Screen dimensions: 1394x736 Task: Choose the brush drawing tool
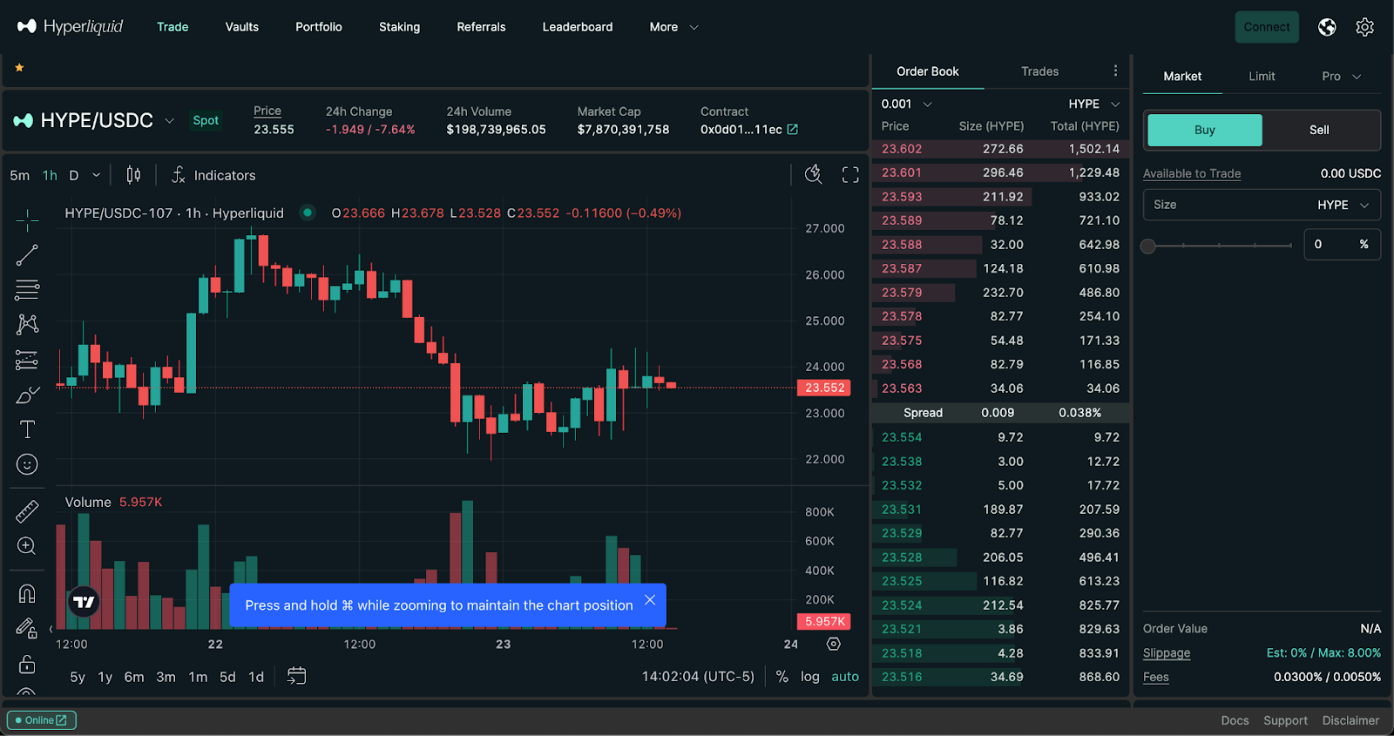[x=27, y=395]
